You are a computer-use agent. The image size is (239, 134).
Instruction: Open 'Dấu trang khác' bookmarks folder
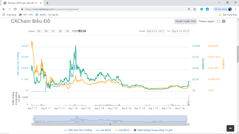tap(228, 15)
